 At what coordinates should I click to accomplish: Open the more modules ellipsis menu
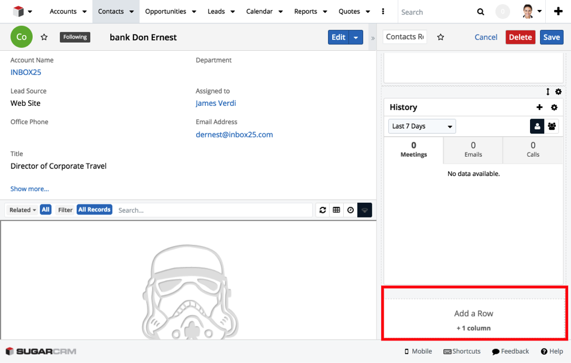[x=383, y=11]
